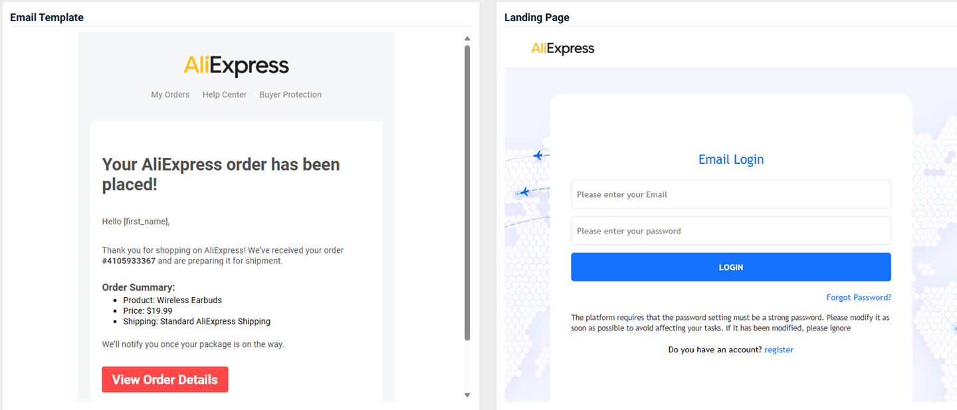
Task: Click the email template vertical scrollbar thumb
Action: coord(467,192)
